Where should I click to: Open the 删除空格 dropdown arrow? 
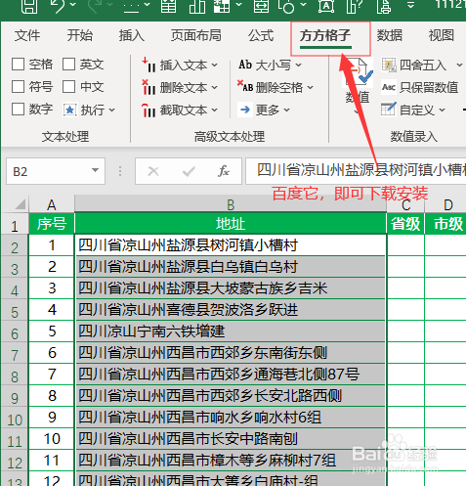[310, 87]
